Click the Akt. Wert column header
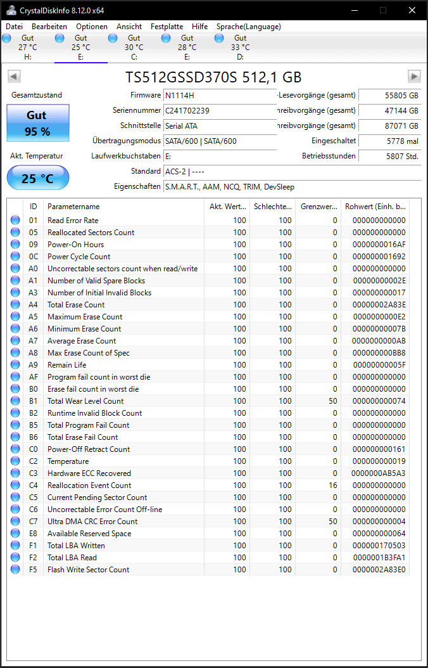Image resolution: width=428 pixels, height=668 pixels. pyautogui.click(x=227, y=207)
